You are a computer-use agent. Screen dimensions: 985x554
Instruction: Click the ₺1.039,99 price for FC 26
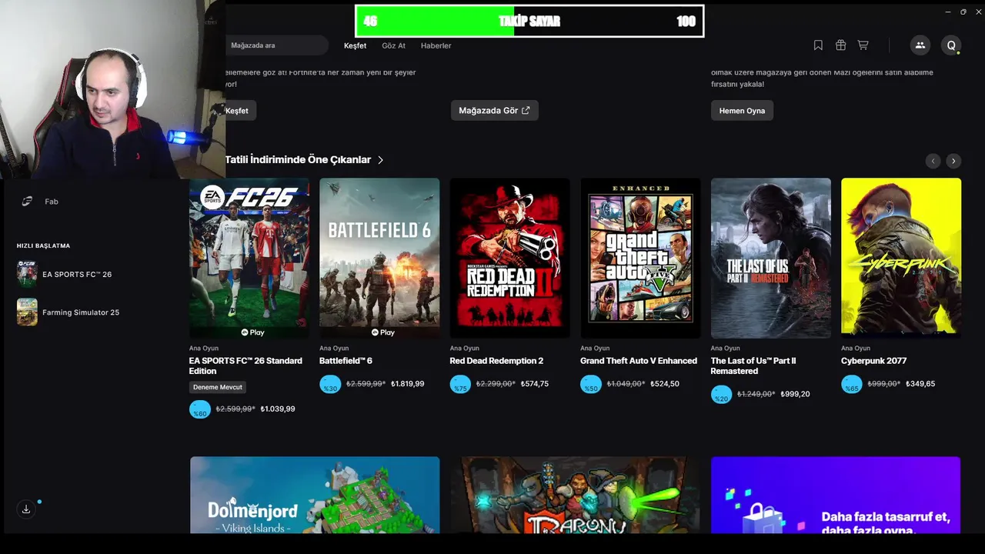point(278,409)
